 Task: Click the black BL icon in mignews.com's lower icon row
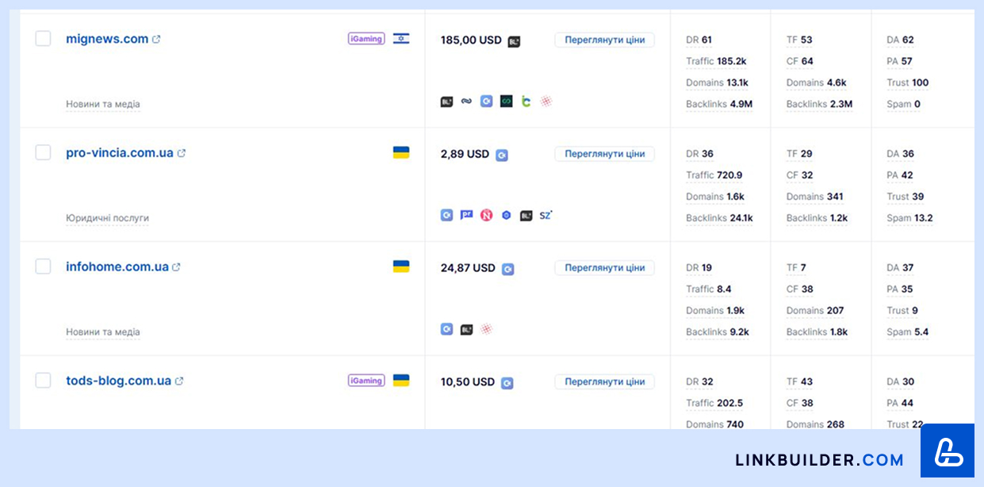coord(446,102)
